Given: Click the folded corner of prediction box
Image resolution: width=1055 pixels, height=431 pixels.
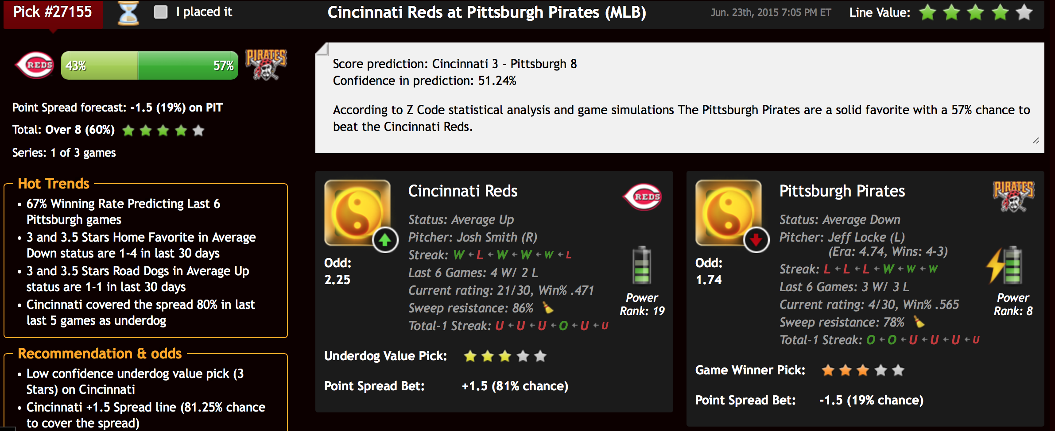Looking at the screenshot, I should [322, 49].
